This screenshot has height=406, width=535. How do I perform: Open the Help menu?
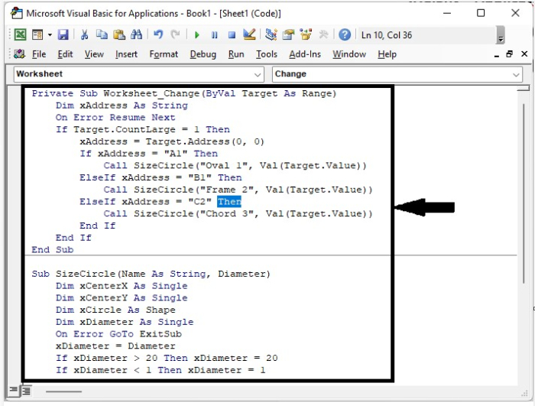pos(387,54)
